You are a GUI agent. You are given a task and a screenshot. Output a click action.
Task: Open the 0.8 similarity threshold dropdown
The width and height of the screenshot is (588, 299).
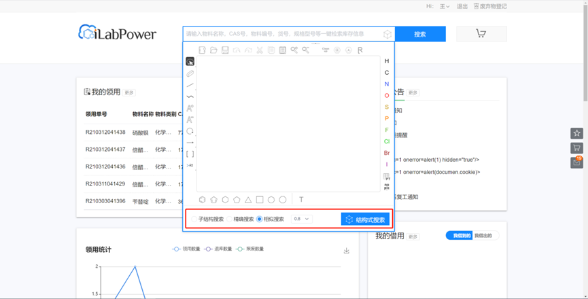pos(302,219)
